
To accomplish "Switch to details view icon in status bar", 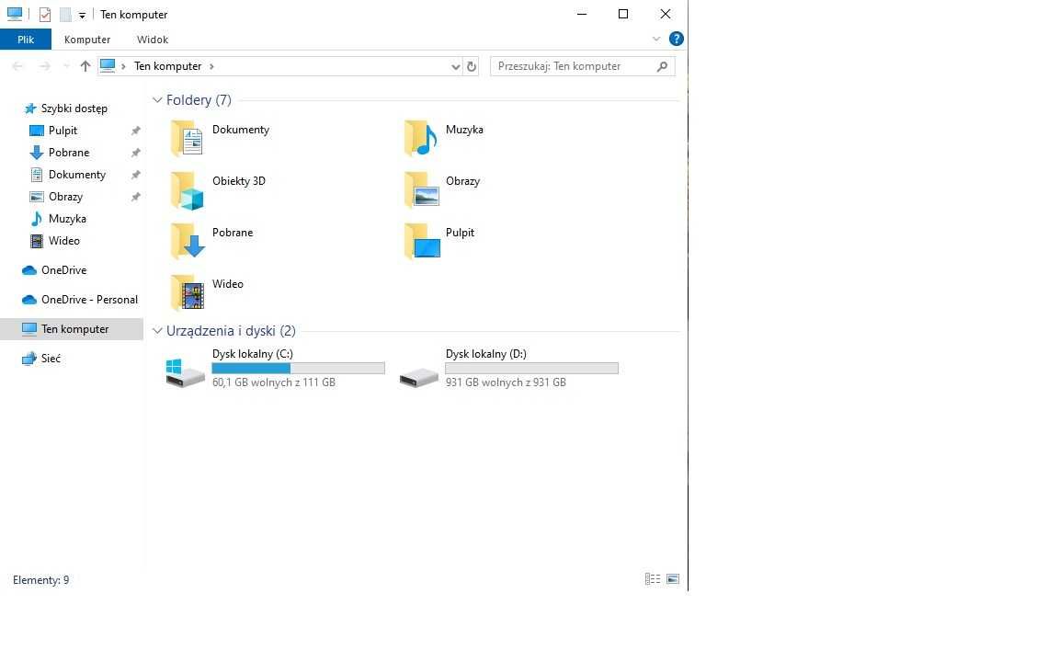I will tap(653, 579).
